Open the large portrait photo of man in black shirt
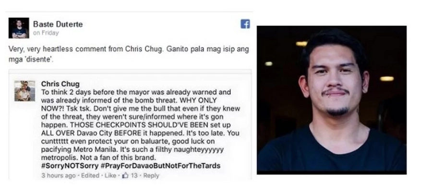This screenshot has width=432, height=194. pyautogui.click(x=332, y=100)
